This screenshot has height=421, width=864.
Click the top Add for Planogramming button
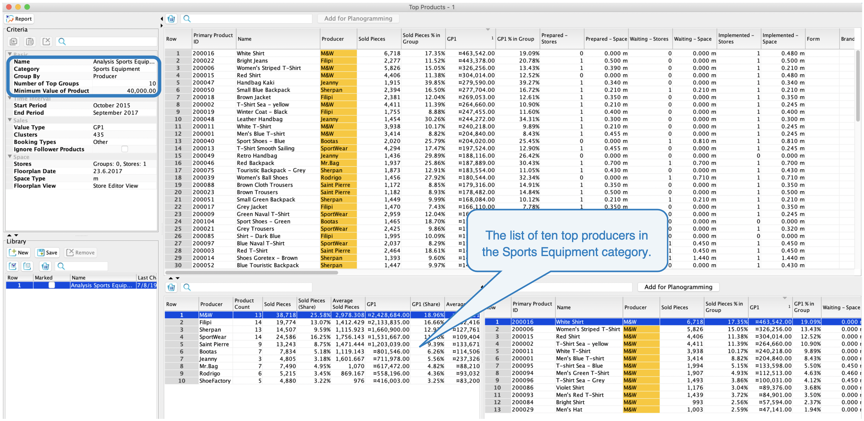tap(358, 19)
